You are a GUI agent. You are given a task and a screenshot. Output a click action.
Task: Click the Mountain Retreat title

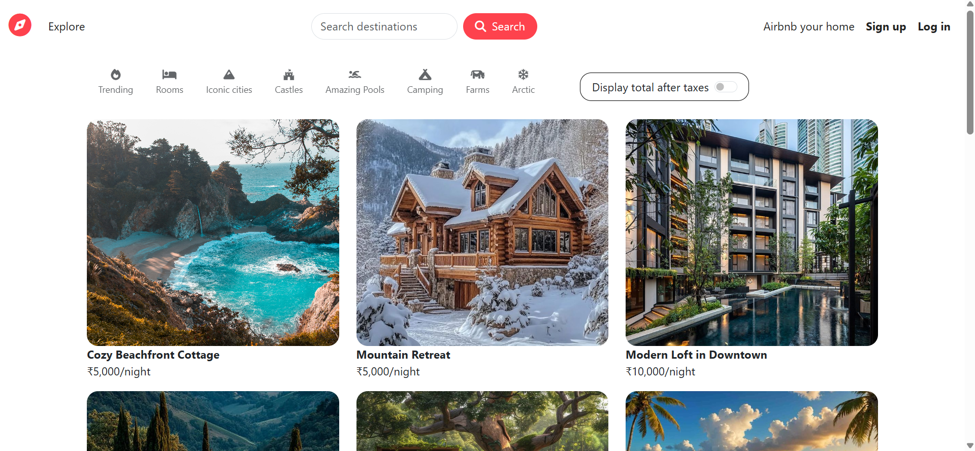point(403,355)
